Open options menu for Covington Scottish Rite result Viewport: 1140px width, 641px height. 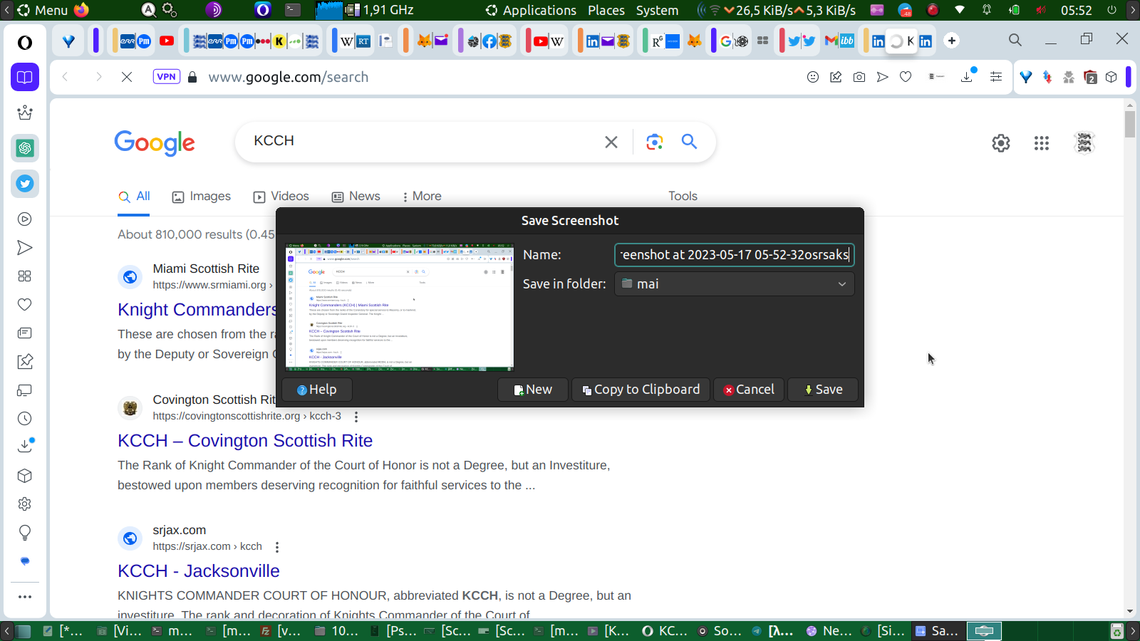point(356,417)
